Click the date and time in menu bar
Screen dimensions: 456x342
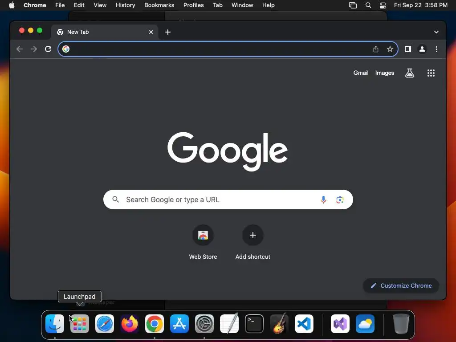point(420,5)
